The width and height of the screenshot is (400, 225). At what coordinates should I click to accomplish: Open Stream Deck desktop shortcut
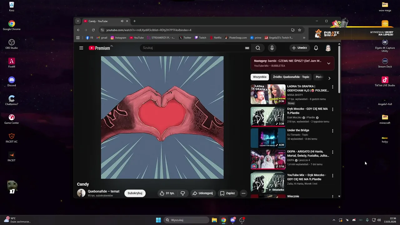click(x=385, y=63)
